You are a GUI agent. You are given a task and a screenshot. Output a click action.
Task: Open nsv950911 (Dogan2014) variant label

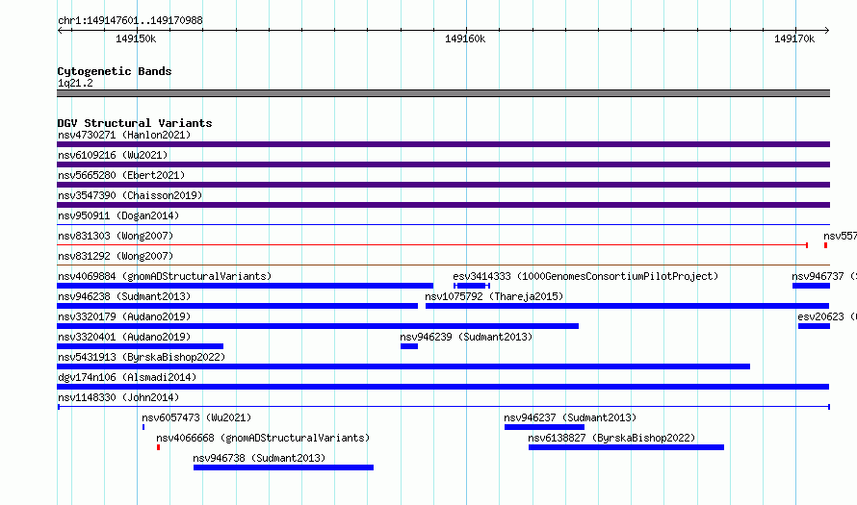(118, 215)
